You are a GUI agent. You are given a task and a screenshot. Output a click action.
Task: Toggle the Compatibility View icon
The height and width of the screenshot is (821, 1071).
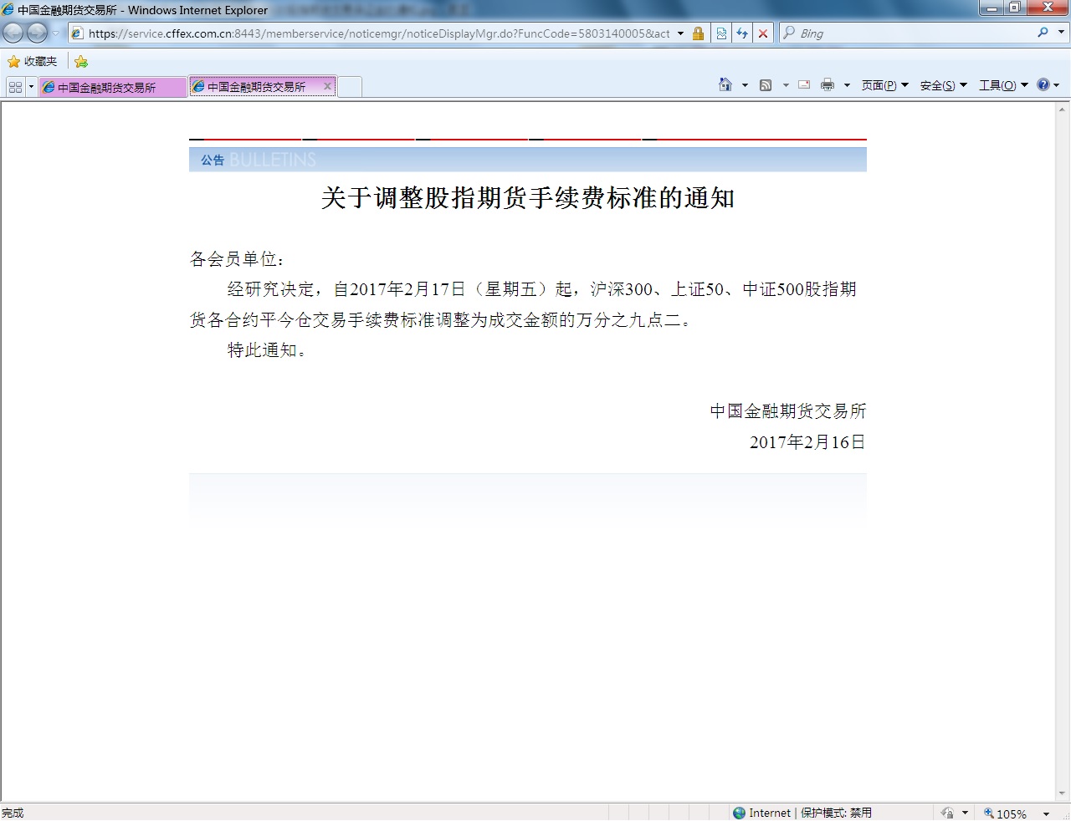(x=721, y=33)
